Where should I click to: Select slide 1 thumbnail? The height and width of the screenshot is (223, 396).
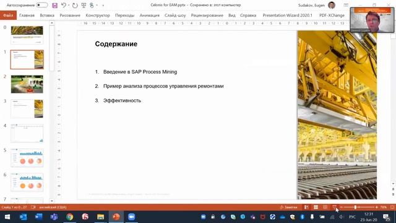click(27, 59)
